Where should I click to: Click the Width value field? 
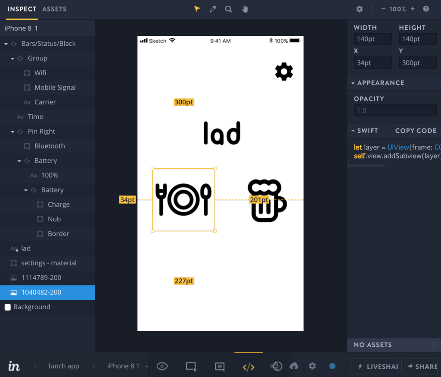coord(373,39)
